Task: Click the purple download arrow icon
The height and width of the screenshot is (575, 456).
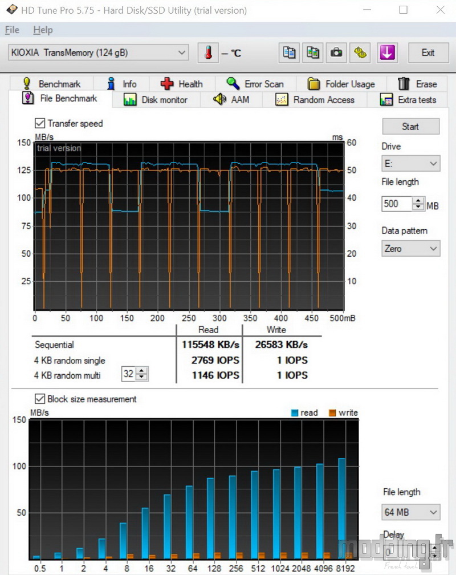Action: [x=387, y=53]
